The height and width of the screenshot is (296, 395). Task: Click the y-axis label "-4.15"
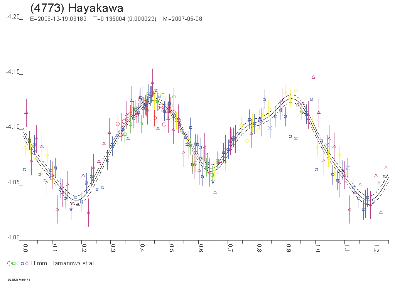[13, 72]
